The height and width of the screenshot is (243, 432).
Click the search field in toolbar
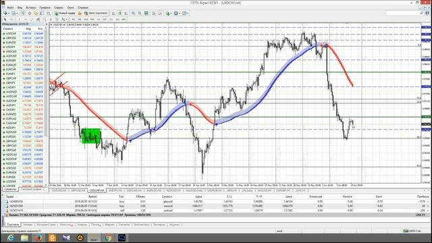404,13
